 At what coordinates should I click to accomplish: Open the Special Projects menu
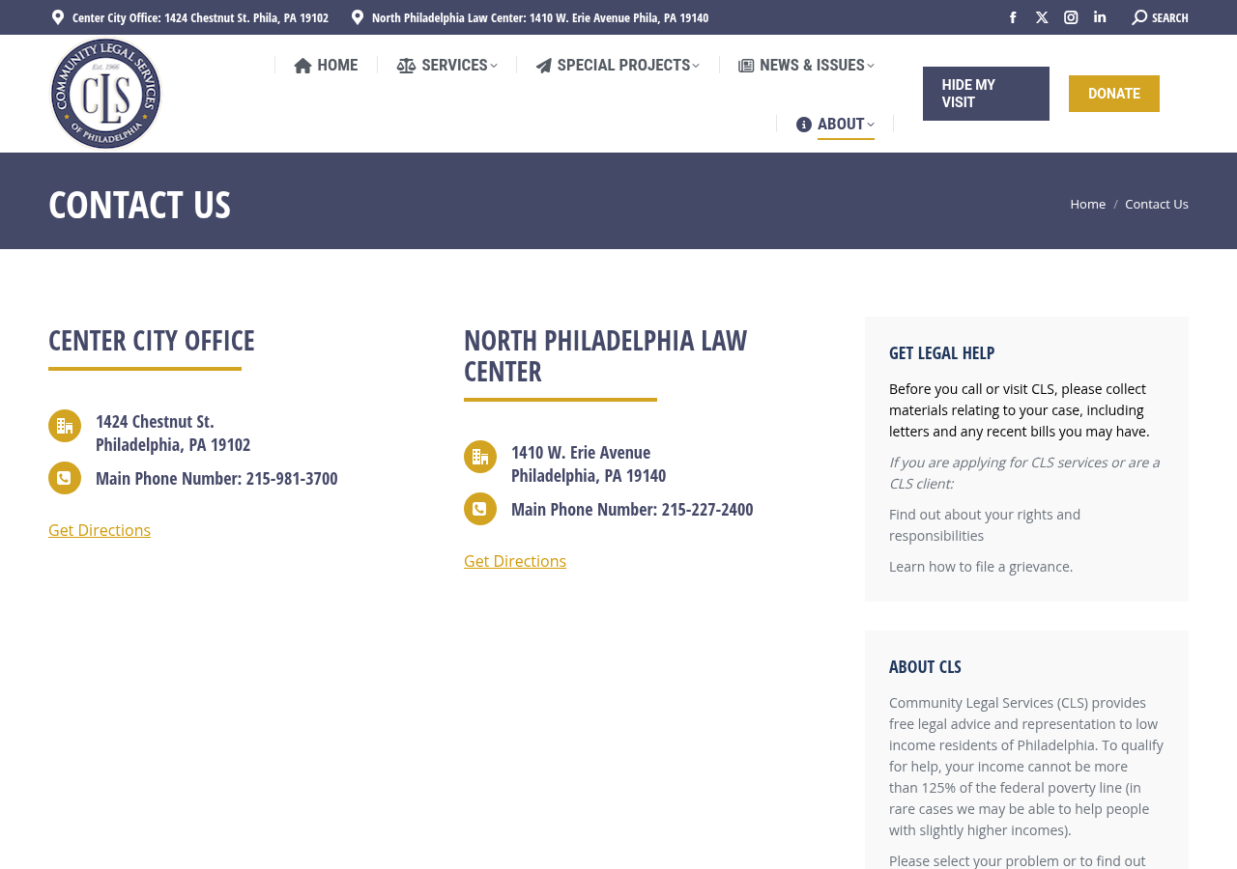(618, 65)
